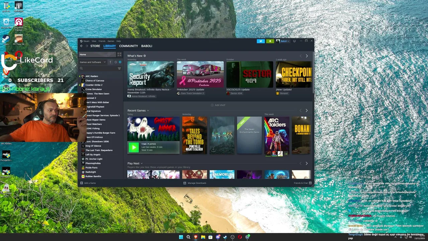Viewport: 428px width, 241px height.
Task: Select Counter-Strike 2 in library list
Action: pos(94,85)
